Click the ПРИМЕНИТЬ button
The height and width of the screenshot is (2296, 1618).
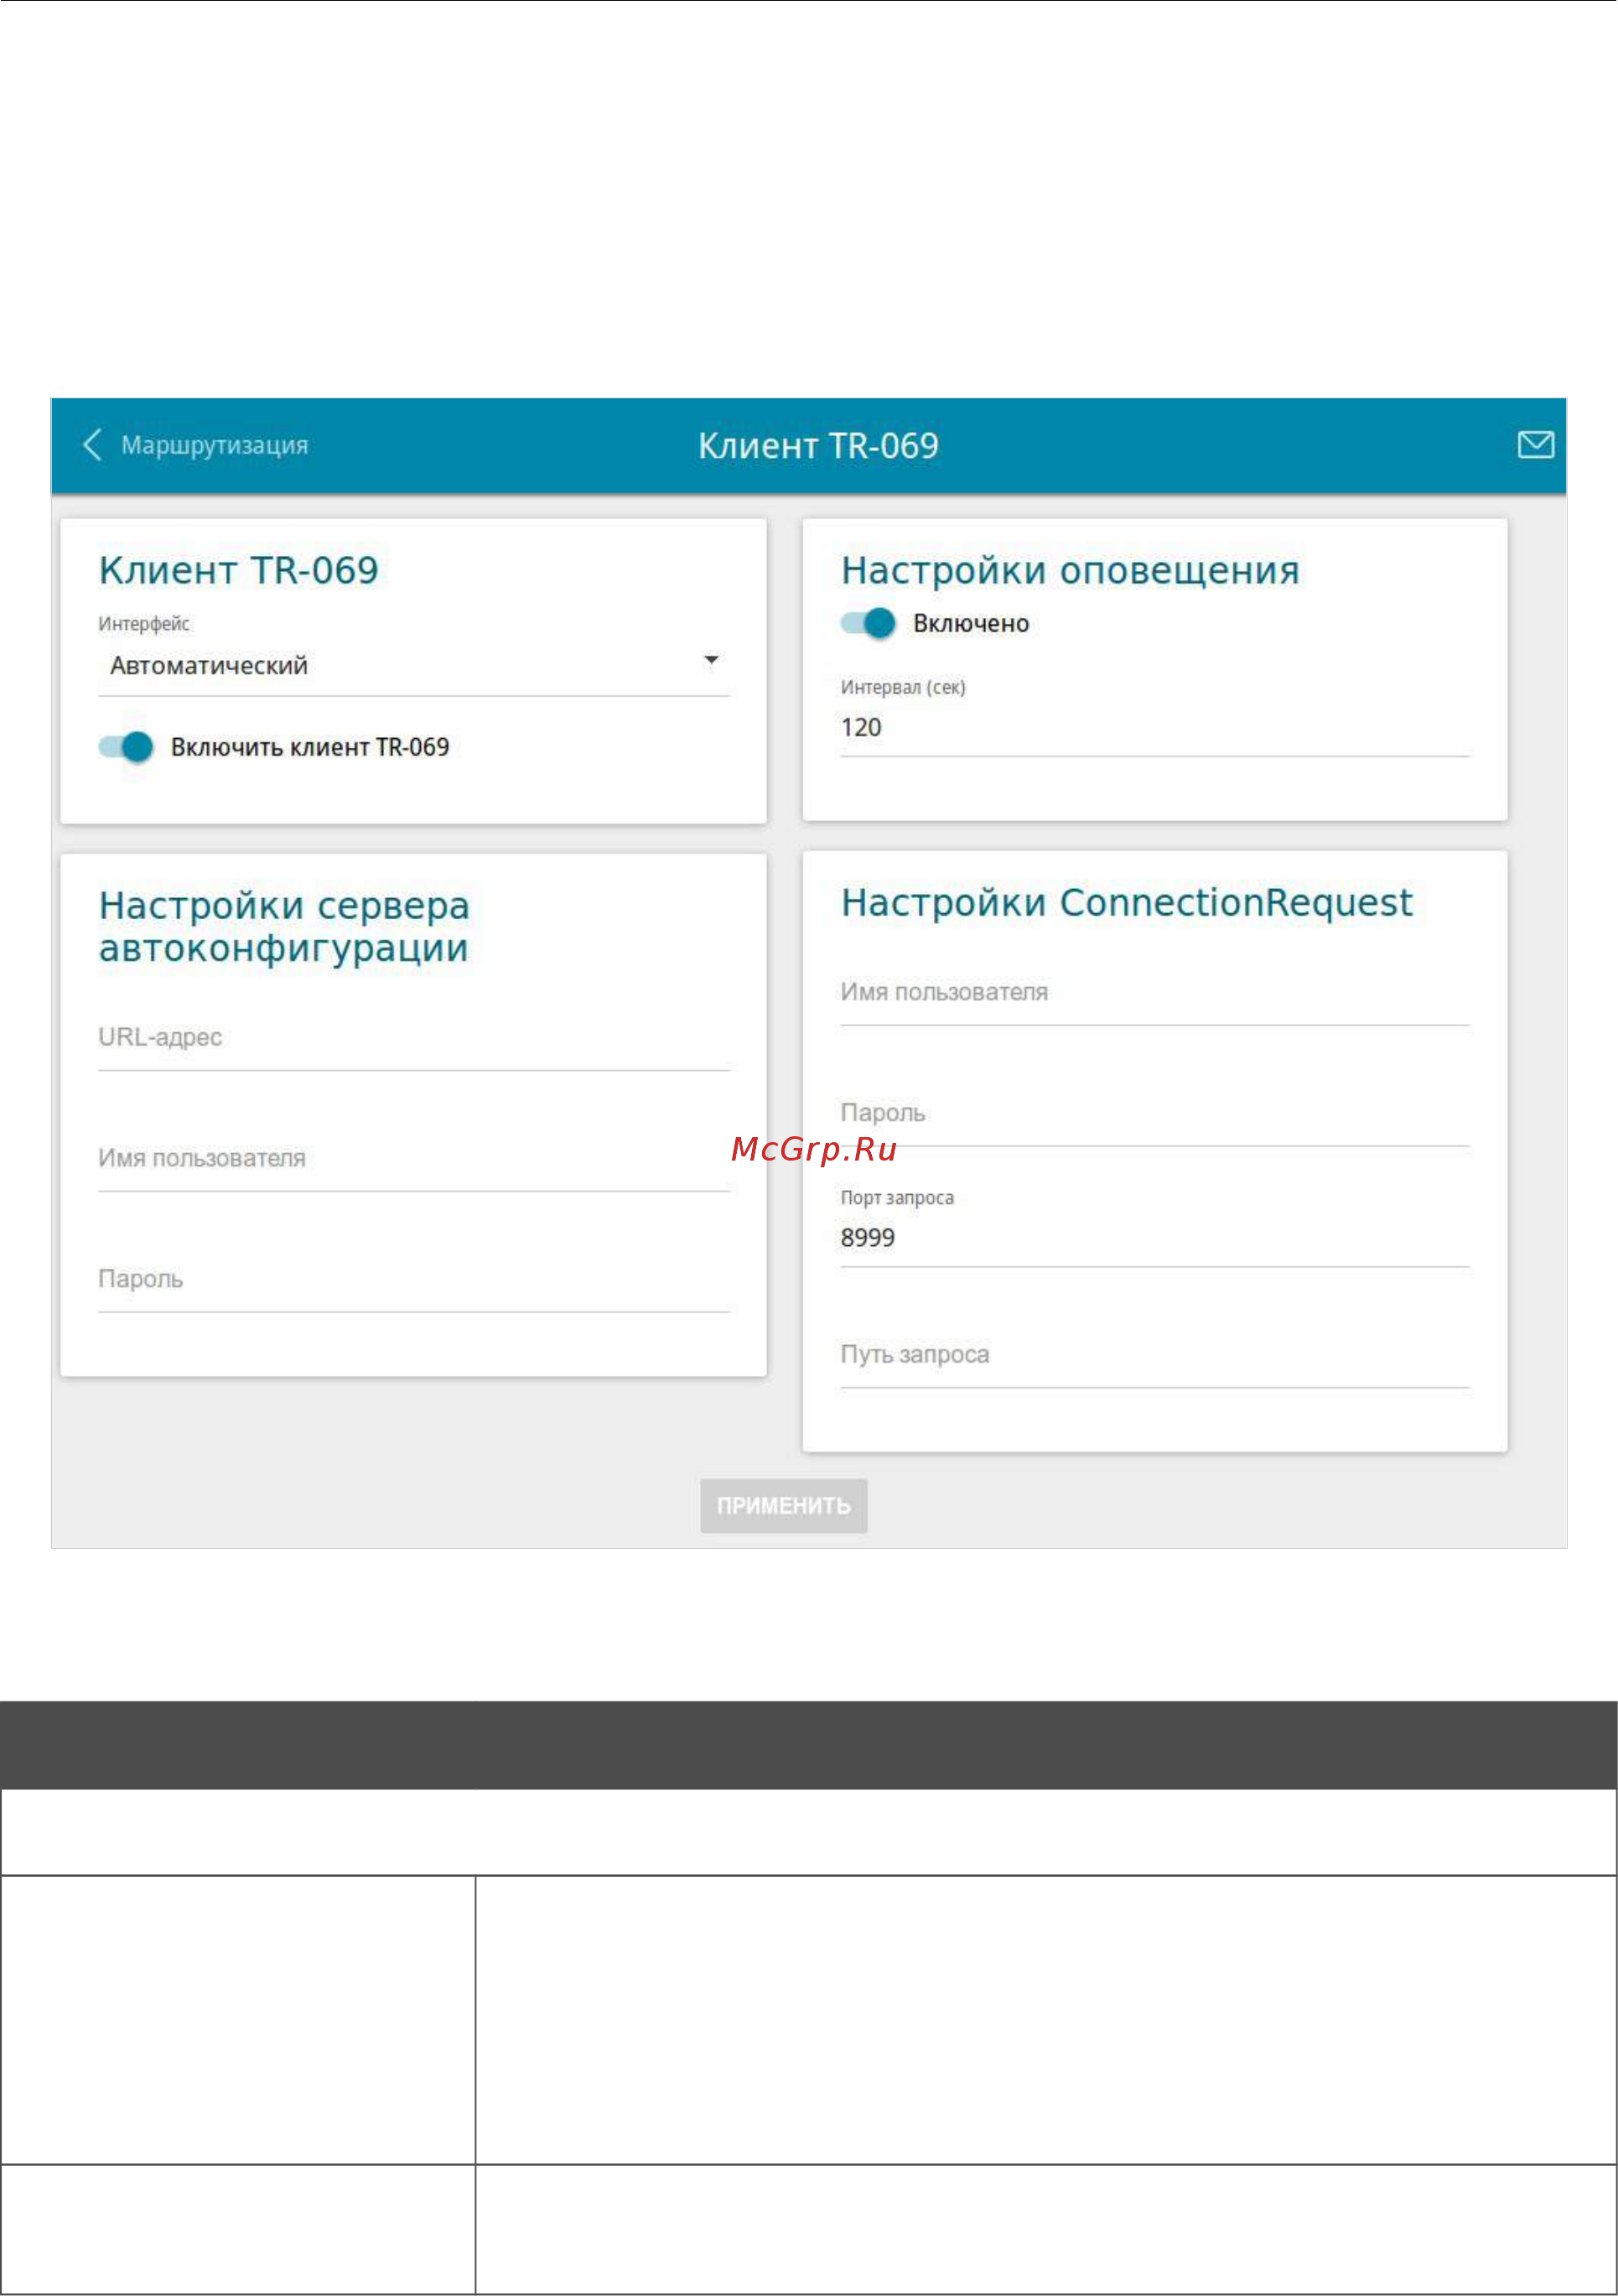(784, 1506)
